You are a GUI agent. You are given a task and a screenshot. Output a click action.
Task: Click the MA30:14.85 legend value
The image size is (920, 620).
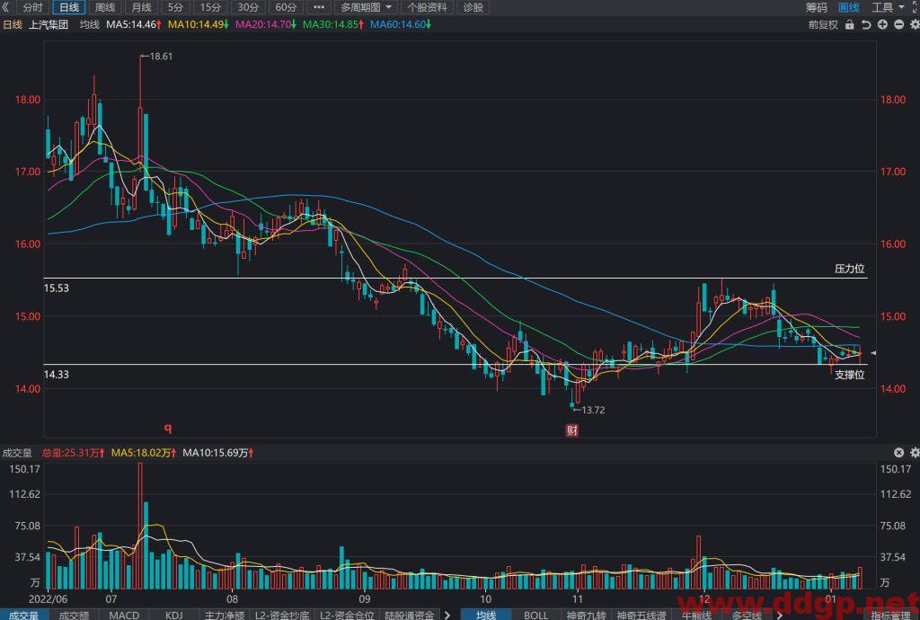tap(333, 24)
